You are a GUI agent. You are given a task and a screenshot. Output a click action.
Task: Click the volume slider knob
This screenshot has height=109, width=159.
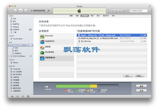[46, 11]
